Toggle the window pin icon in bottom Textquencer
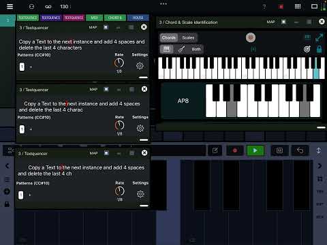The height and width of the screenshot is (245, 327). [x=106, y=153]
